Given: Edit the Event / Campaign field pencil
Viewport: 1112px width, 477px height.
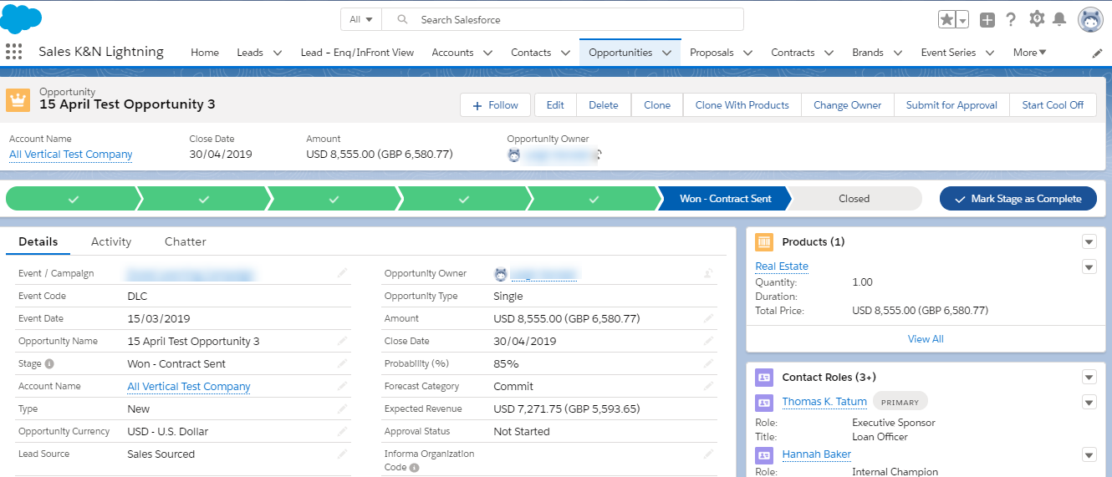Looking at the screenshot, I should pos(342,273).
